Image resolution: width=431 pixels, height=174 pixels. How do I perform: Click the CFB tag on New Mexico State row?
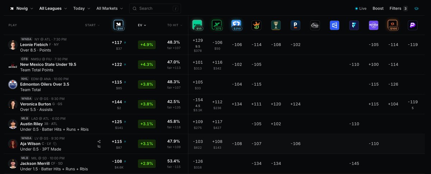click(25, 59)
